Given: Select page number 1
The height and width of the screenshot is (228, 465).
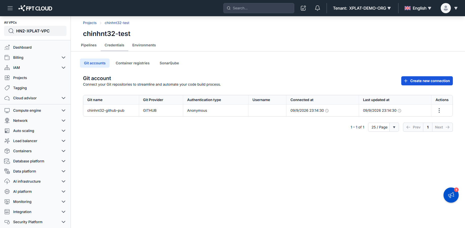Looking at the screenshot, I should 428,127.
